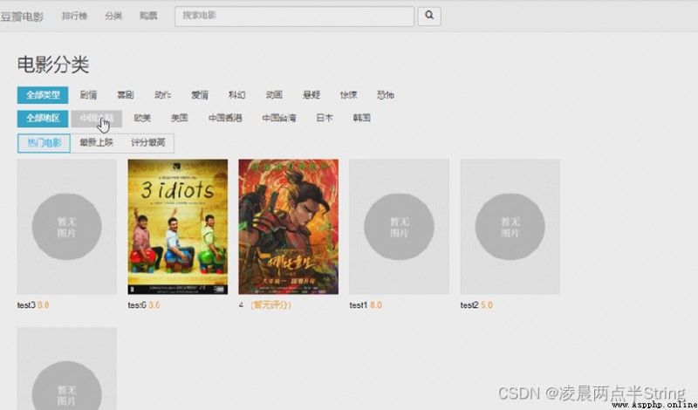Open the 豆瓣电影 home brand link

(22, 17)
